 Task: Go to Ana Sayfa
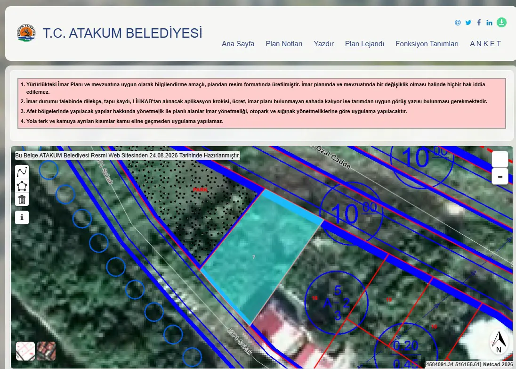coord(238,44)
